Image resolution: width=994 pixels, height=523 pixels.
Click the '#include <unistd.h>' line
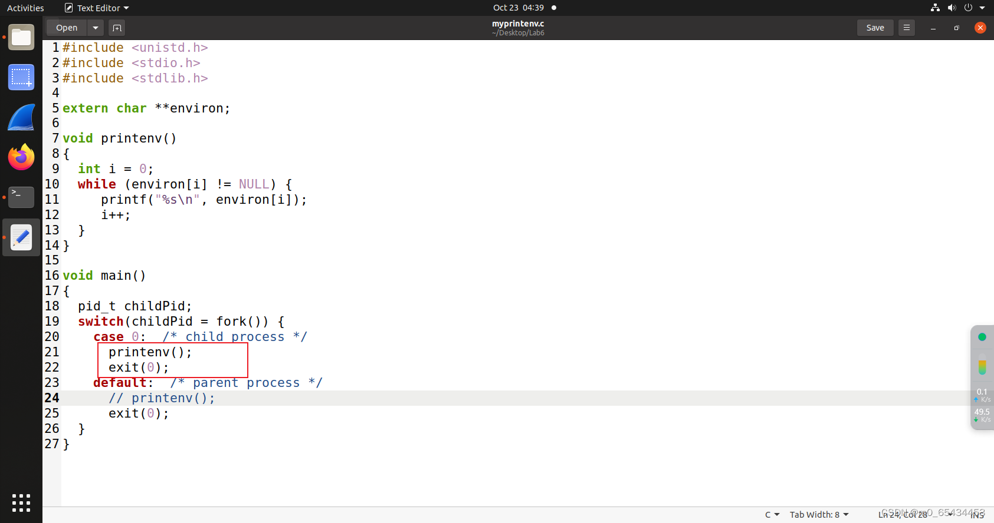click(x=135, y=48)
